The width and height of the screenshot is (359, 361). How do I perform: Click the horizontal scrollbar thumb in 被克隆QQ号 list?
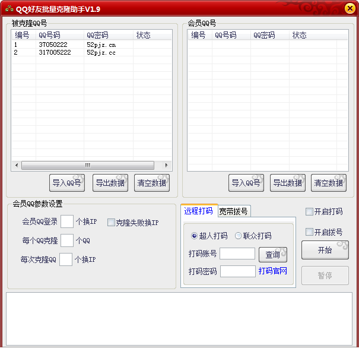tap(88, 165)
